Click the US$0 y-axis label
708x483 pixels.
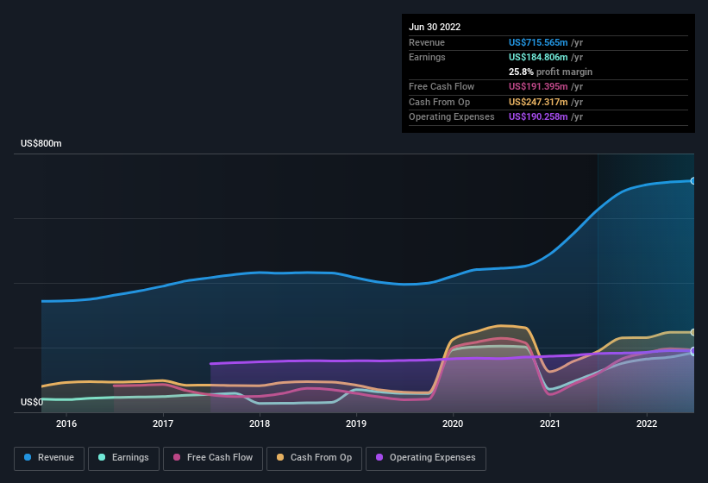click(x=32, y=402)
